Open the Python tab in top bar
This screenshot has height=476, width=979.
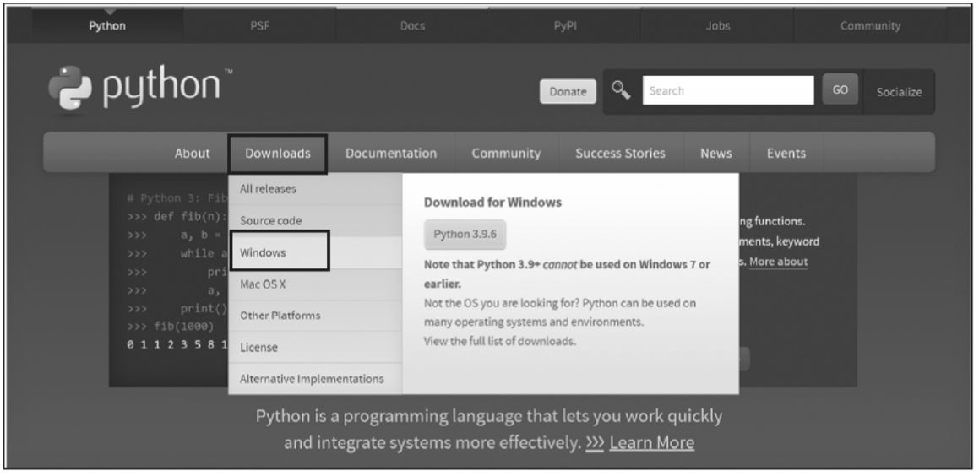(106, 26)
